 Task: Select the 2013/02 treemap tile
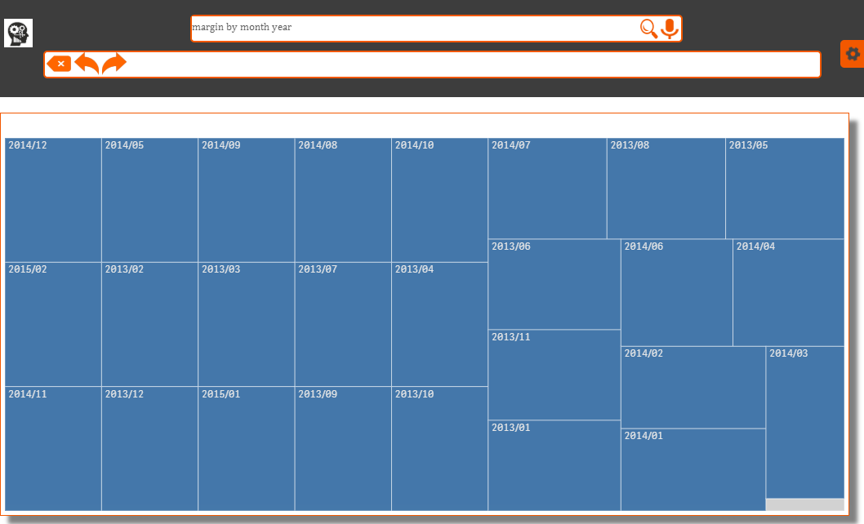[x=150, y=325]
